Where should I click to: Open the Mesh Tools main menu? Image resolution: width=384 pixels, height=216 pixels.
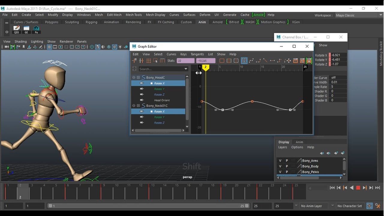click(x=134, y=15)
